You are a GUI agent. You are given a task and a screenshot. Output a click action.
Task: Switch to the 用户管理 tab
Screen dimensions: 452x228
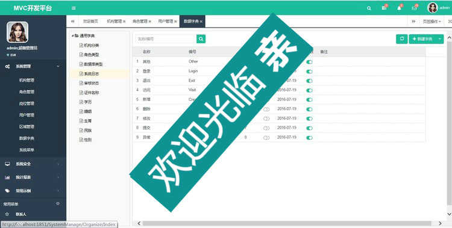tap(166, 22)
